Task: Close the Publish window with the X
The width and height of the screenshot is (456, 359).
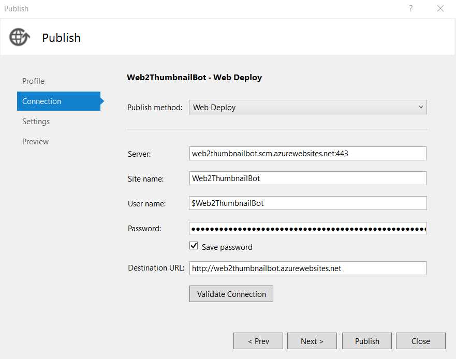Action: click(x=440, y=8)
